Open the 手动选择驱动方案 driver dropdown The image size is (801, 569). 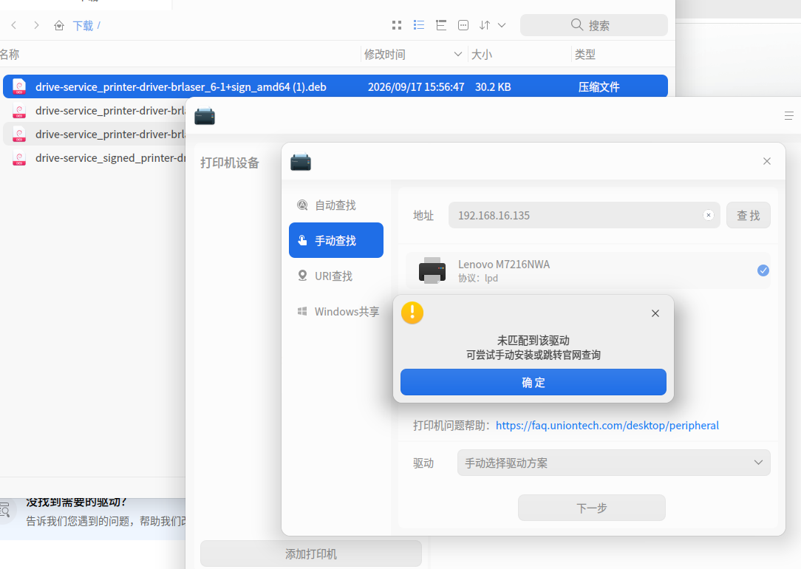click(x=613, y=463)
